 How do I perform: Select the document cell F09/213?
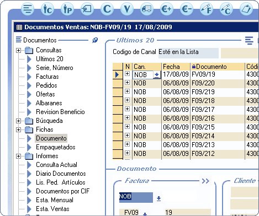pos(218,145)
